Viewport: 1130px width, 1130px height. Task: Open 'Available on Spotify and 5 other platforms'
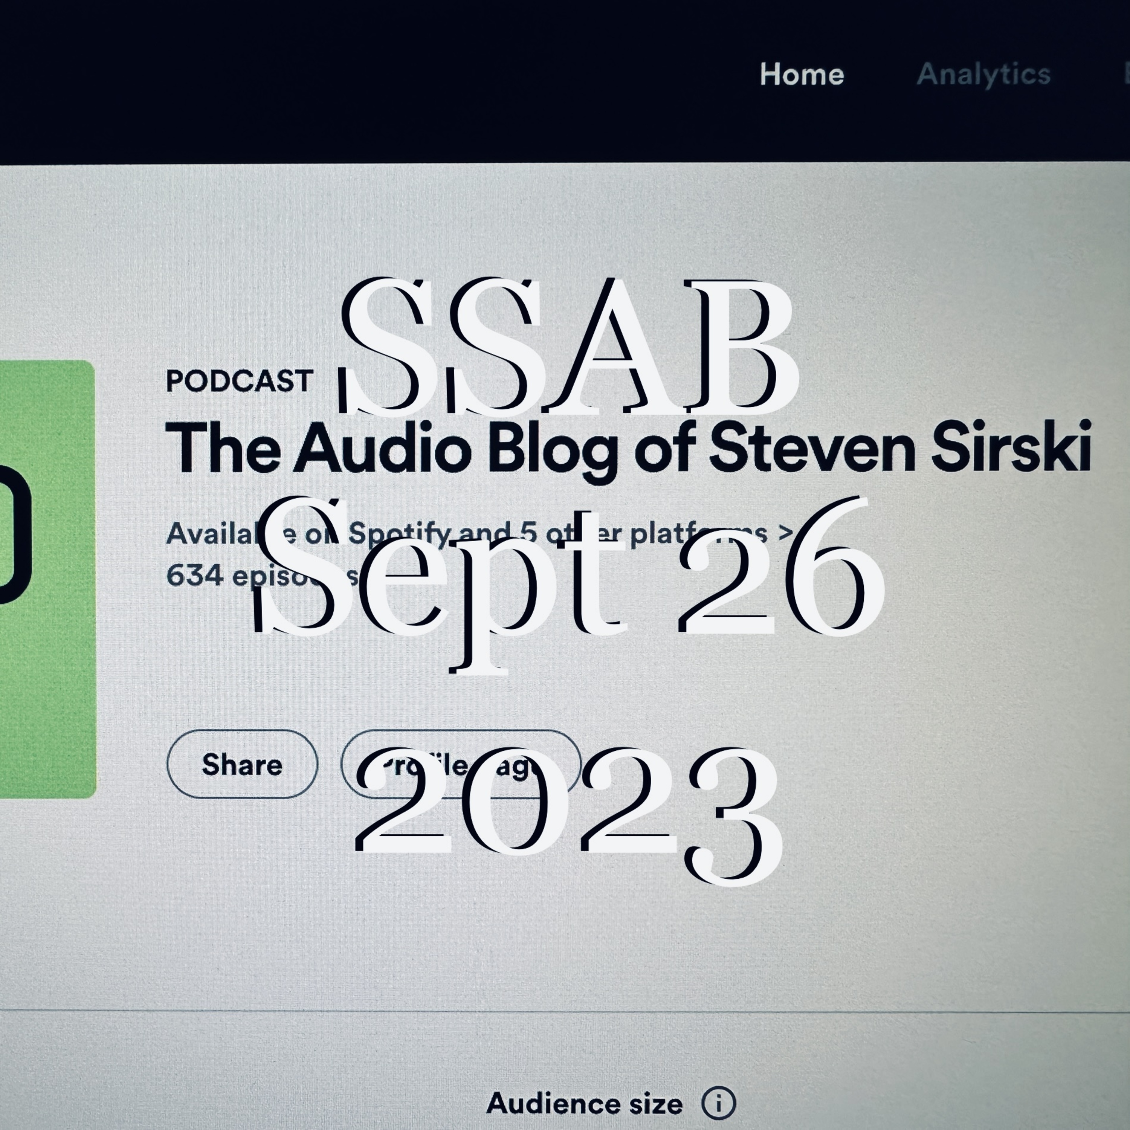479,533
